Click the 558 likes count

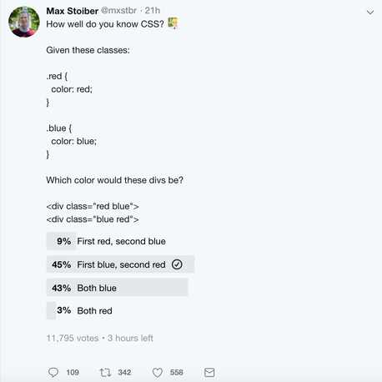point(177,372)
